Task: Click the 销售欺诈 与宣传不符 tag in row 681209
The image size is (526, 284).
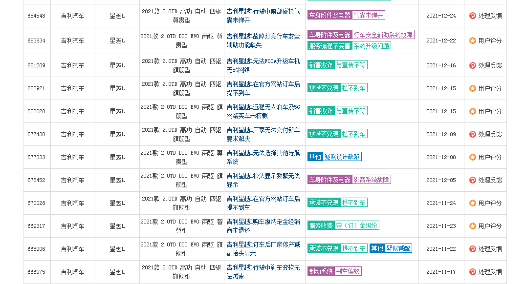Action: pyautogui.click(x=337, y=64)
